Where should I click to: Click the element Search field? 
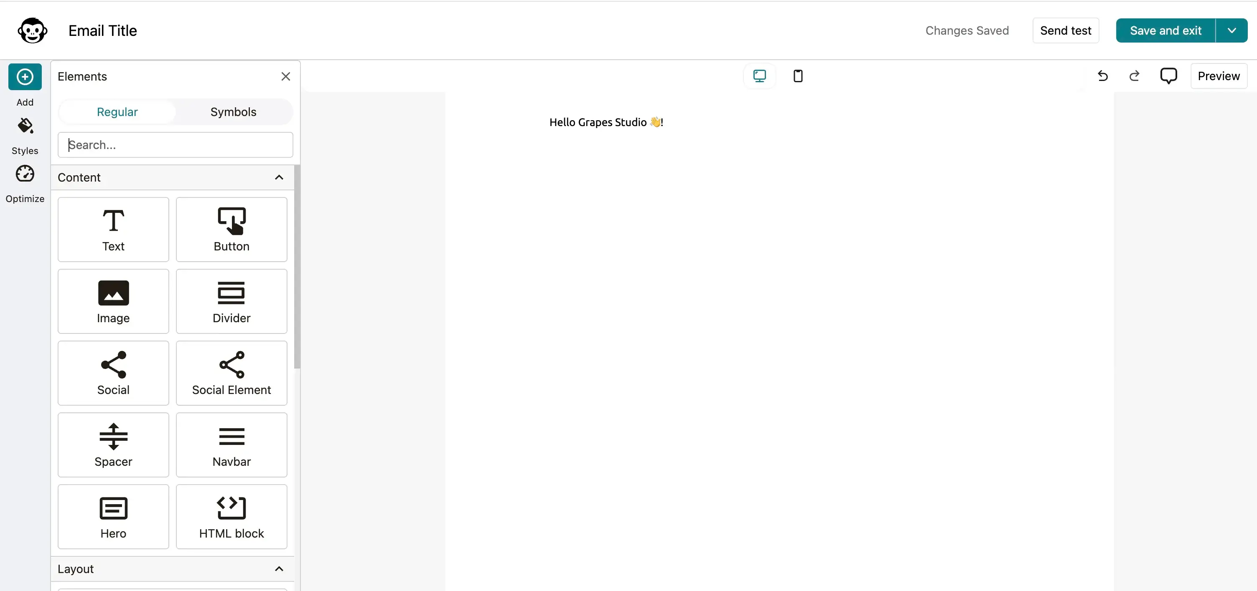pos(175,145)
